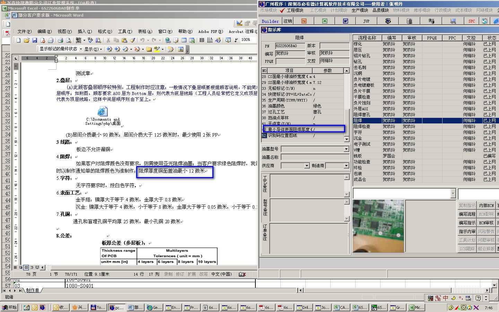Click the 油墨名称 input field
The image size is (499, 312).
tap(315, 157)
